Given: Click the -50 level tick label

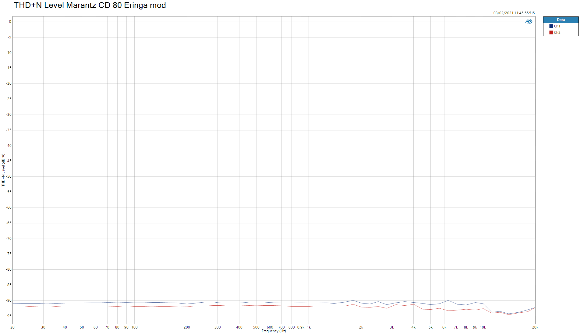Looking at the screenshot, I should click(x=9, y=176).
